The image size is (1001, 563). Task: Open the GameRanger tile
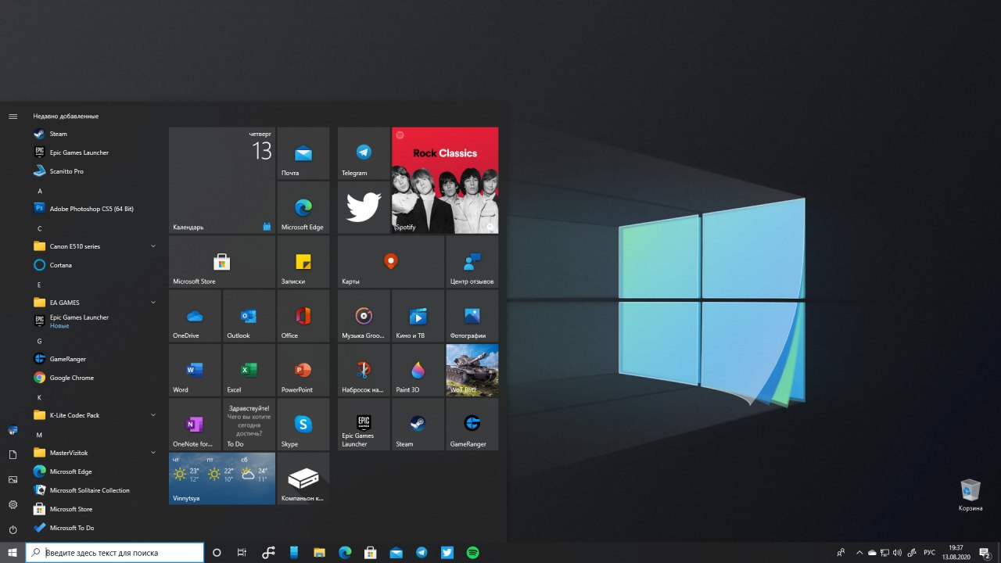[472, 424]
